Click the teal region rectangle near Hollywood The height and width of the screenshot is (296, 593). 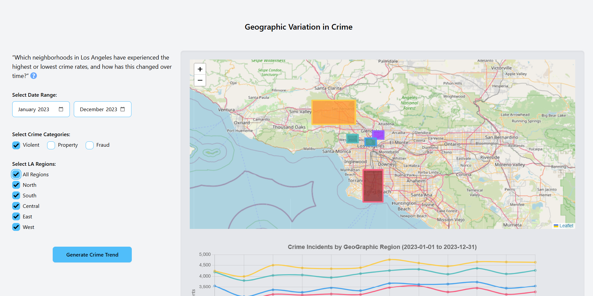(352, 138)
